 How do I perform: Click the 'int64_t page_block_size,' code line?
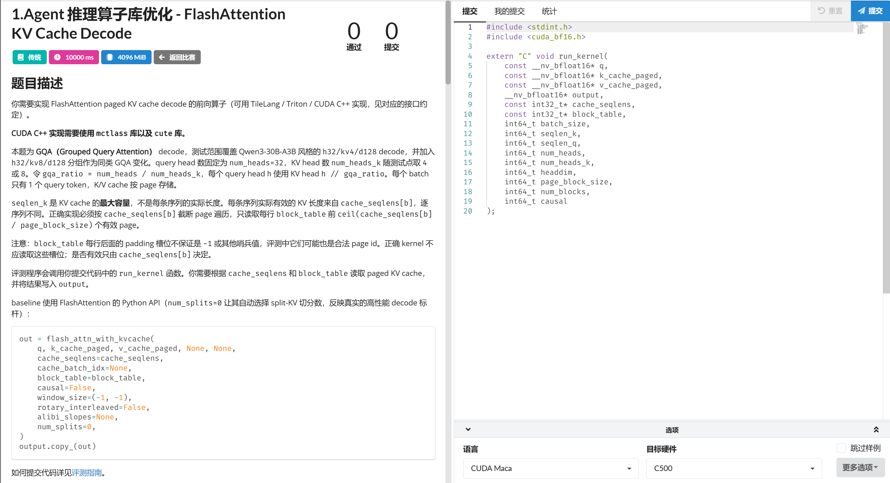[558, 182]
